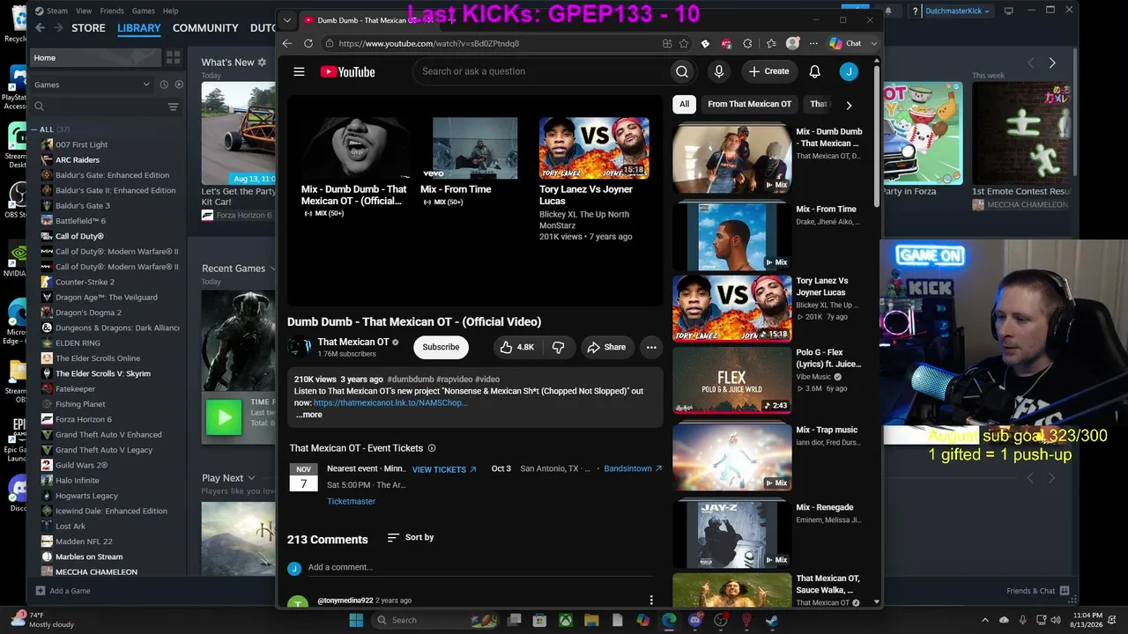Click comment options for tonymedina922
1128x634 pixels.
tap(651, 601)
